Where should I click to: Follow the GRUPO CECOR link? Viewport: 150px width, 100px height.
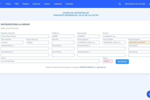click(x=86, y=67)
